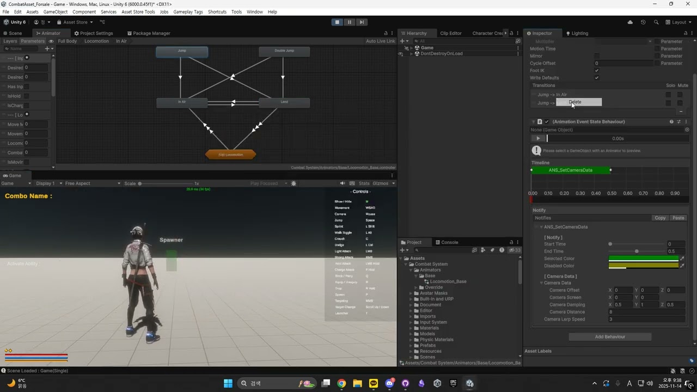697x392 pixels.
Task: Solo the Jump -> In Air transition
Action: 668,95
